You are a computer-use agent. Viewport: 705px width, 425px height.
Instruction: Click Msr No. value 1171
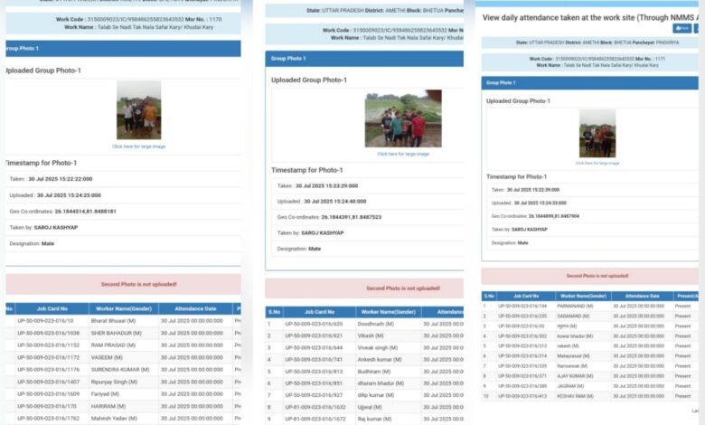(660, 59)
